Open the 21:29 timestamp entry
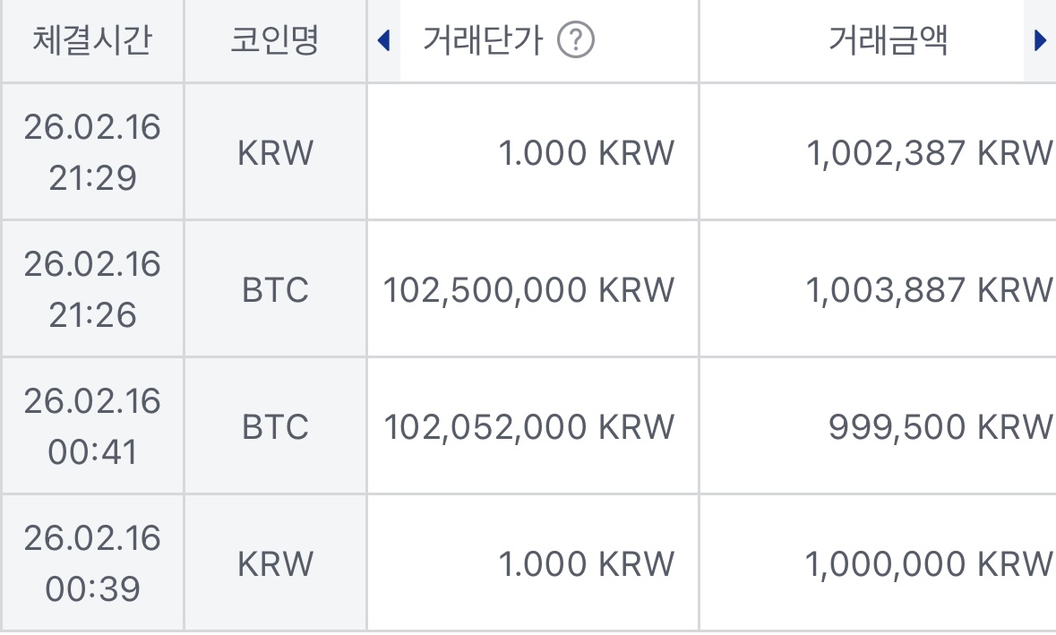 coord(92,153)
